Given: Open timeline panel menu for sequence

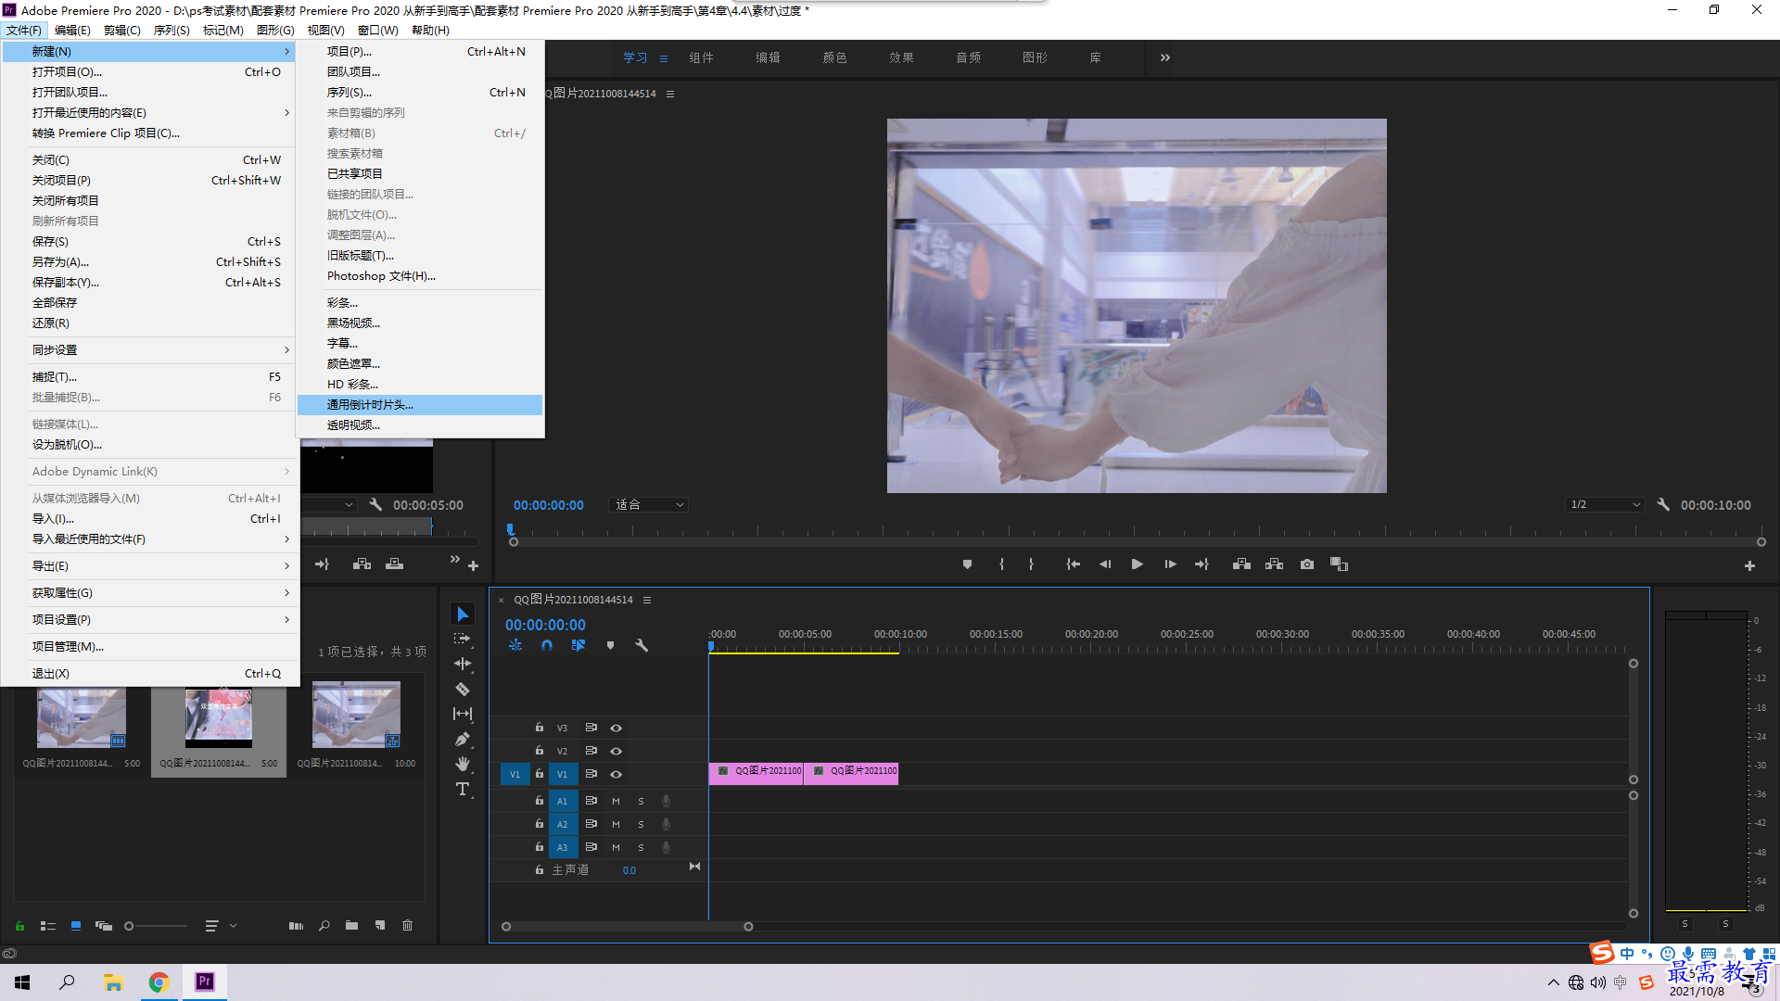Looking at the screenshot, I should click(647, 601).
